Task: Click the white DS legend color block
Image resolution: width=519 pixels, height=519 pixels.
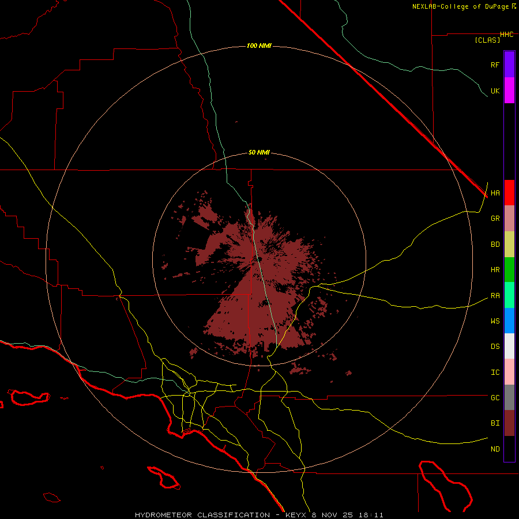Action: pyautogui.click(x=509, y=346)
